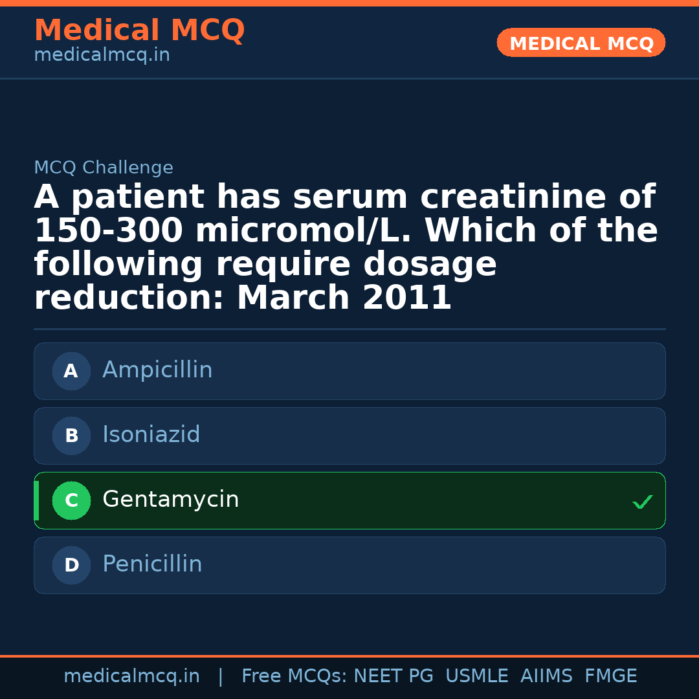The height and width of the screenshot is (699, 699).
Task: Click the circled letter D icon
Action: click(x=71, y=565)
